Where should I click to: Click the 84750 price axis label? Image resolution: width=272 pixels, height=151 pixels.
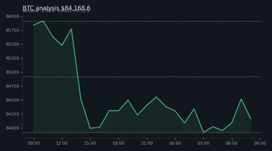coord(12,86)
